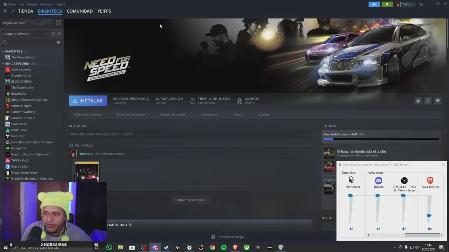Click the INSTALAR button
449x252 pixels.
[88, 101]
